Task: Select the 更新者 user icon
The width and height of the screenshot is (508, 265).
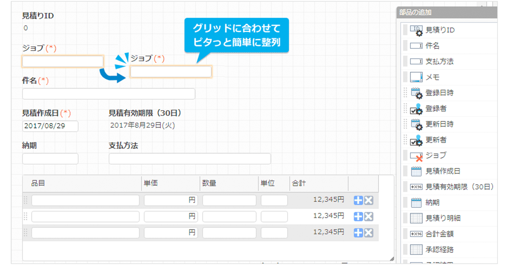Action: [417, 140]
